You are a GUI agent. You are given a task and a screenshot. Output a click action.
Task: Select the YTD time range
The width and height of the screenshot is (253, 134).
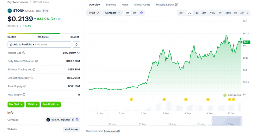(x=213, y=13)
